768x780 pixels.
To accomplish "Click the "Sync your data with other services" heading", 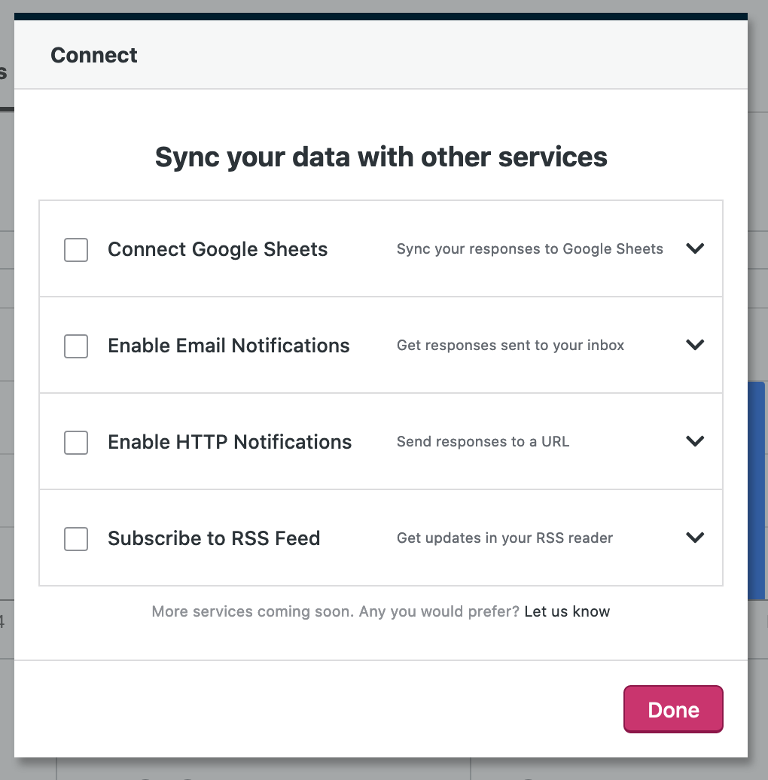I will (x=381, y=157).
